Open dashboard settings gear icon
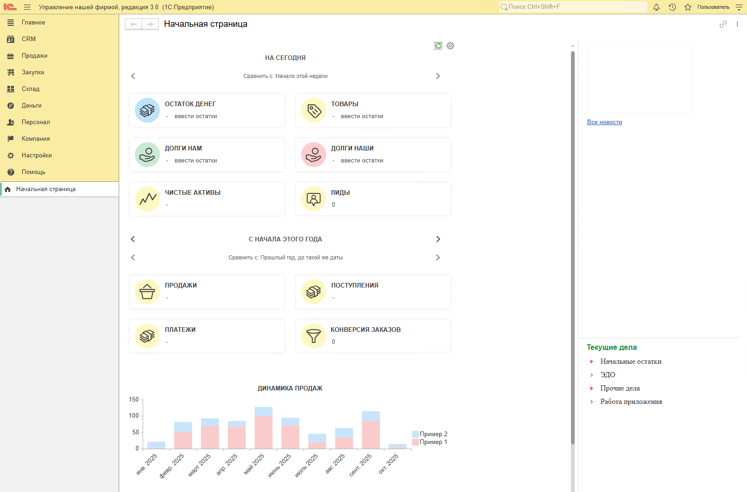This screenshot has height=492, width=747. point(450,46)
